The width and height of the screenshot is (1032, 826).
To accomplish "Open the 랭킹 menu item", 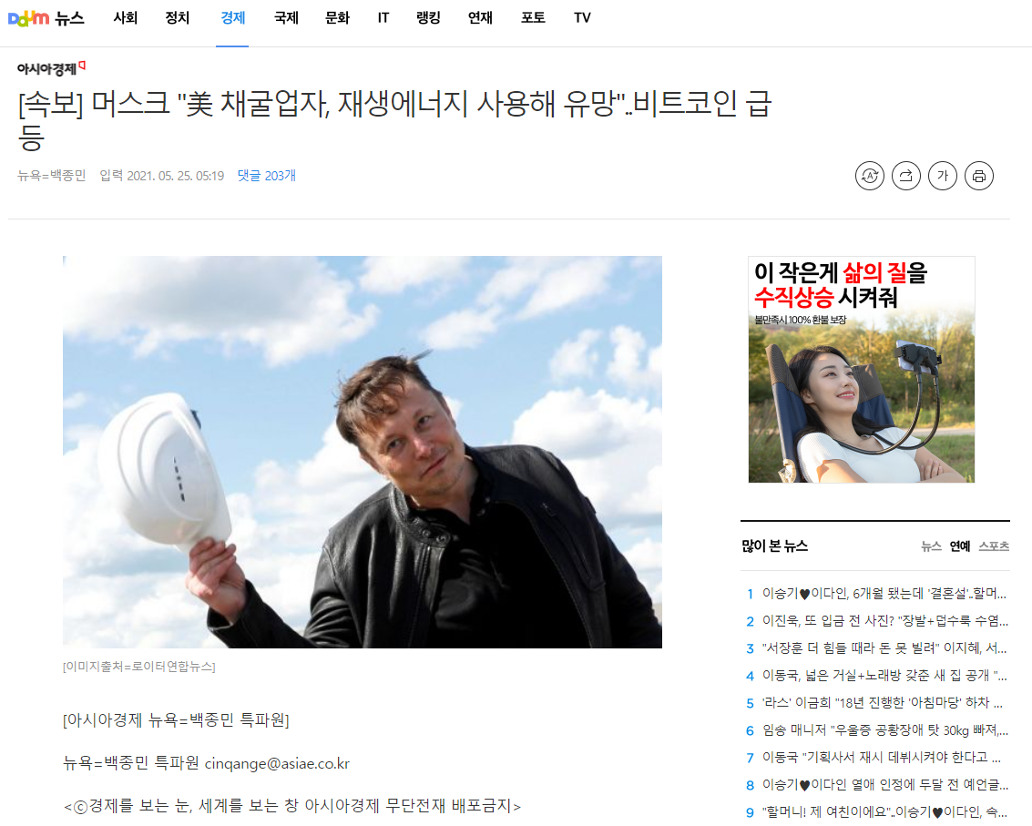I will coord(428,18).
